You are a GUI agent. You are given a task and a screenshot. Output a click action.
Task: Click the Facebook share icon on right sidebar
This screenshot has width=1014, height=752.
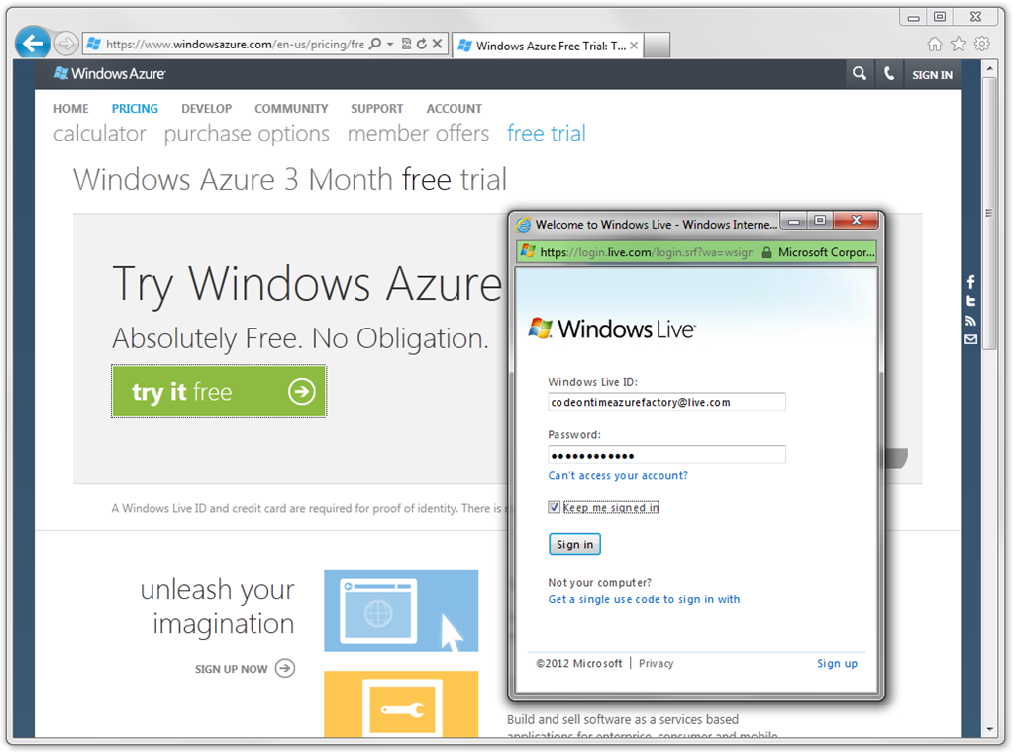(x=970, y=282)
